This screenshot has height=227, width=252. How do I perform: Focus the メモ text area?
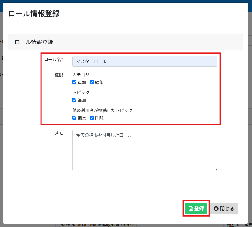[145, 150]
